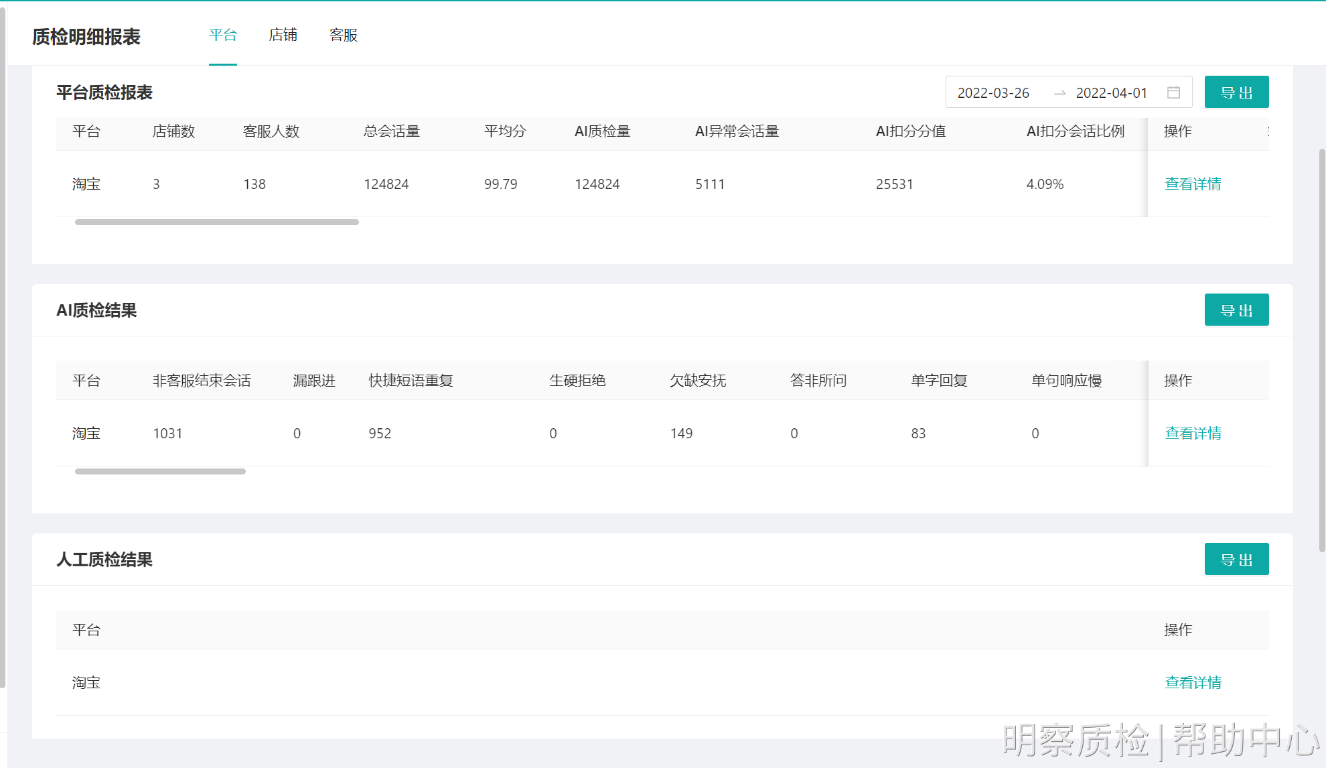
Task: Click the 欠缺安抚 column header
Action: (698, 381)
